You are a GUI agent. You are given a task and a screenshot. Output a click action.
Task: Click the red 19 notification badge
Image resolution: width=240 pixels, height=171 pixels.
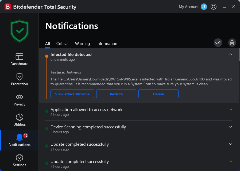pyautogui.click(x=26, y=136)
